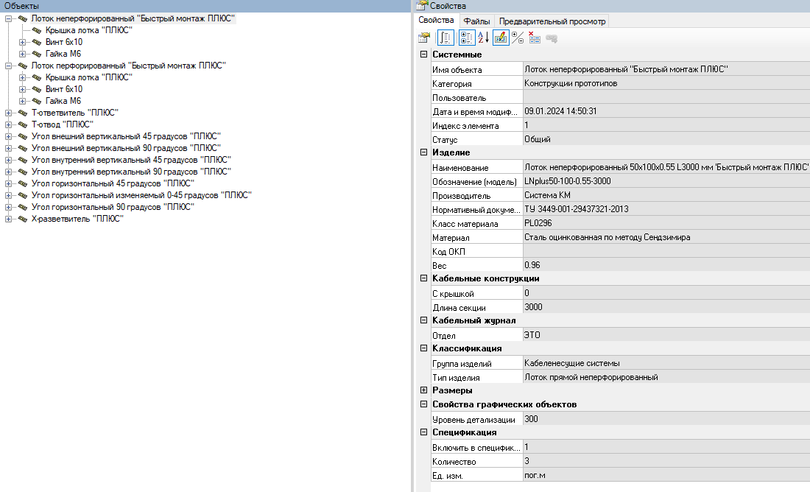This screenshot has height=492, width=810.
Task: Collapse the Кабельные конструкции section
Action: click(x=423, y=278)
